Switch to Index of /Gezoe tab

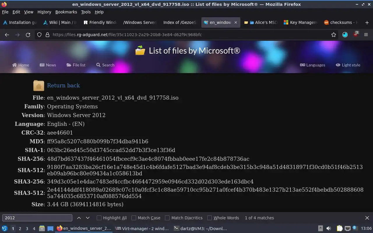(180, 22)
